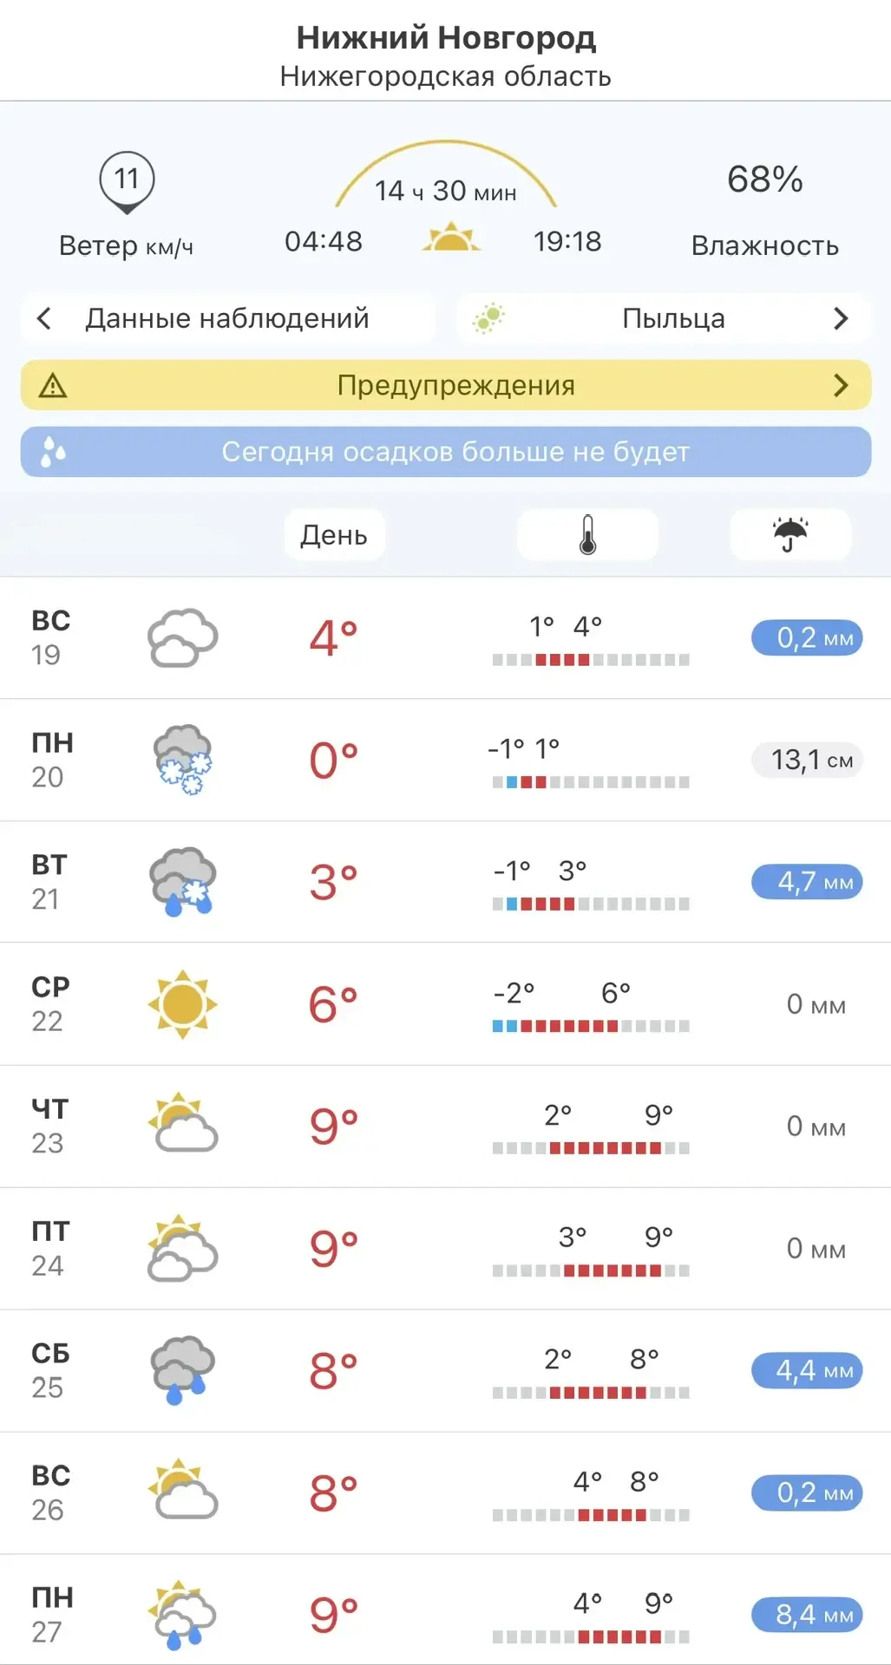Expand the Предупреждения warnings chevron
Viewport: 891px width, 1665px height.
click(x=840, y=385)
